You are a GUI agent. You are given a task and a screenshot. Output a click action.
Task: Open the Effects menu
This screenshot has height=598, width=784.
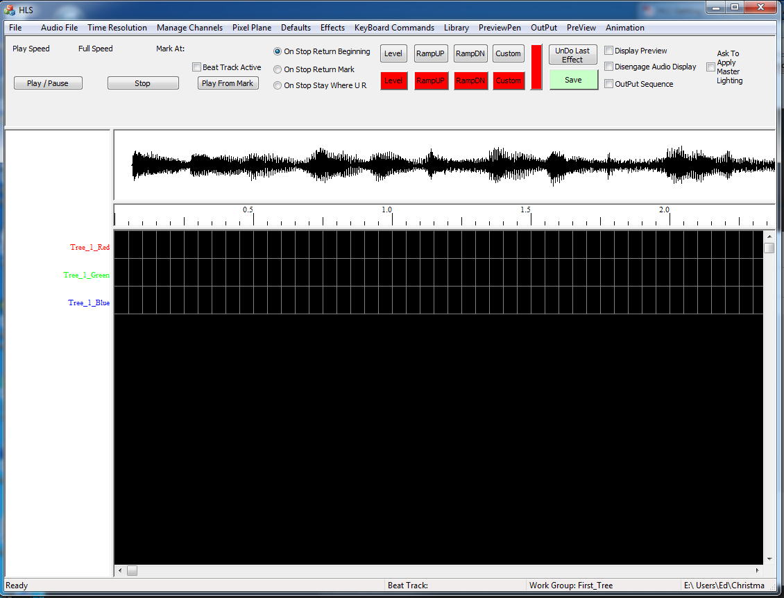click(332, 28)
